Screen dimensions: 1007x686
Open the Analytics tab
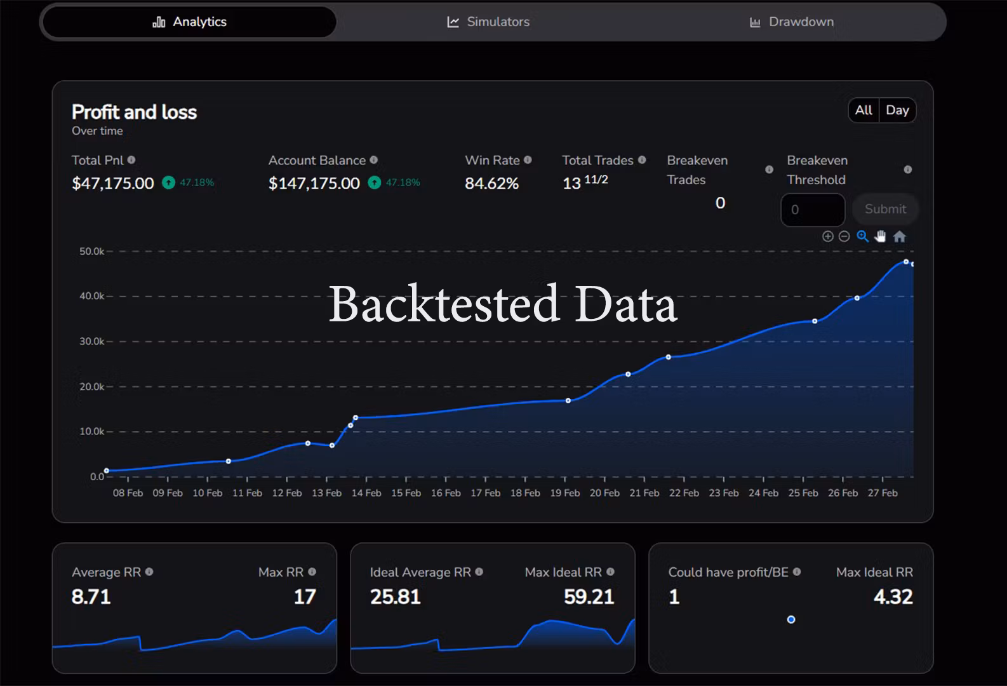tap(189, 22)
